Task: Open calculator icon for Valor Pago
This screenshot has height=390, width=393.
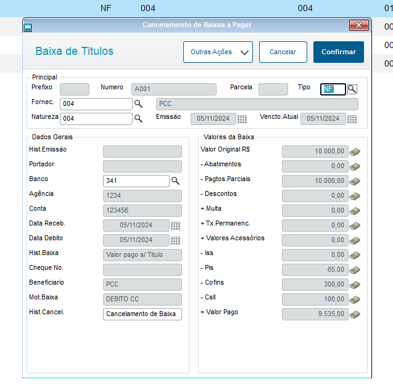Action: point(355,314)
